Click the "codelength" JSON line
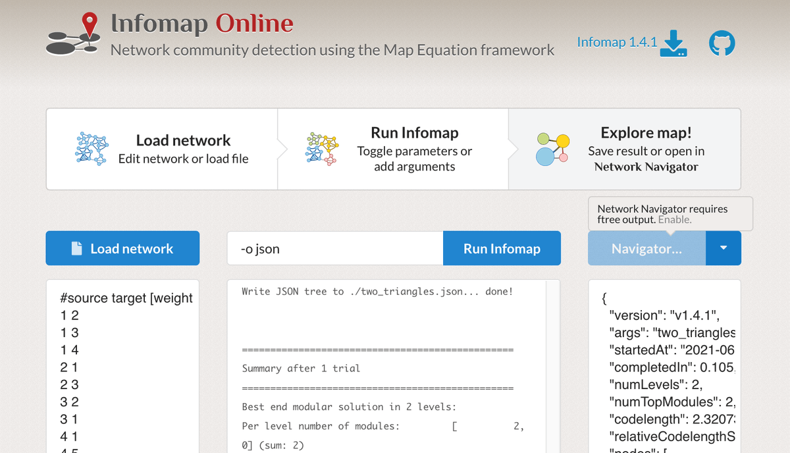Viewport: 790px width, 453px height. tap(673, 419)
